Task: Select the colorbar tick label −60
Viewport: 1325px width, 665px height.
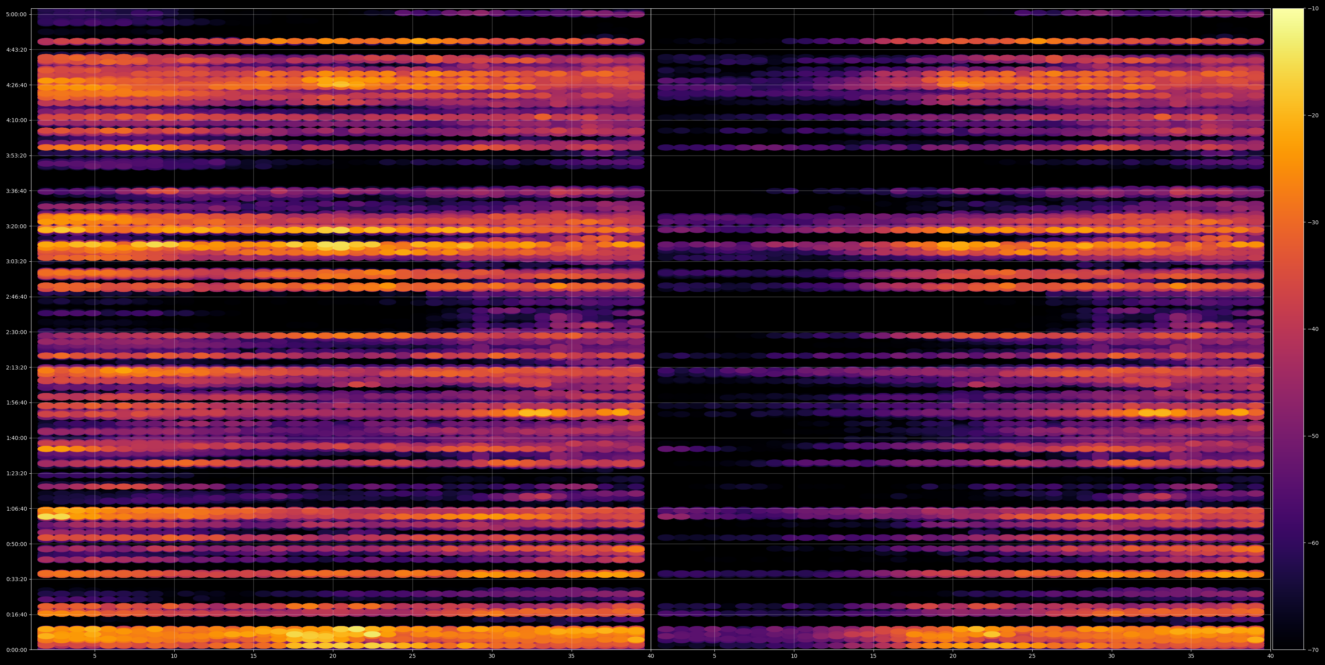Action: (1313, 543)
